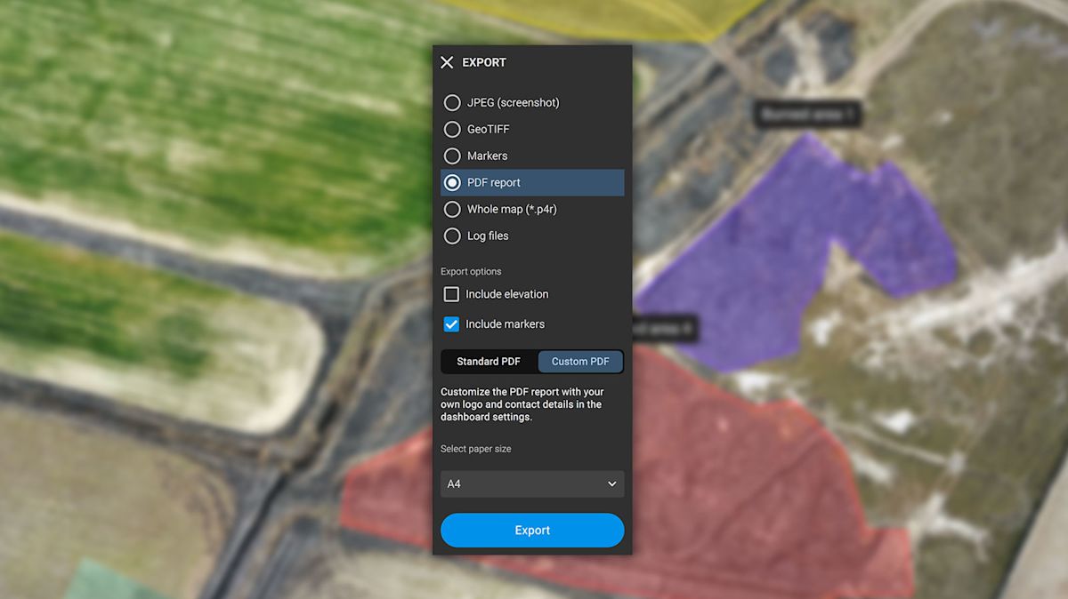The width and height of the screenshot is (1068, 599).
Task: Enable Include elevation option
Action: pyautogui.click(x=451, y=294)
